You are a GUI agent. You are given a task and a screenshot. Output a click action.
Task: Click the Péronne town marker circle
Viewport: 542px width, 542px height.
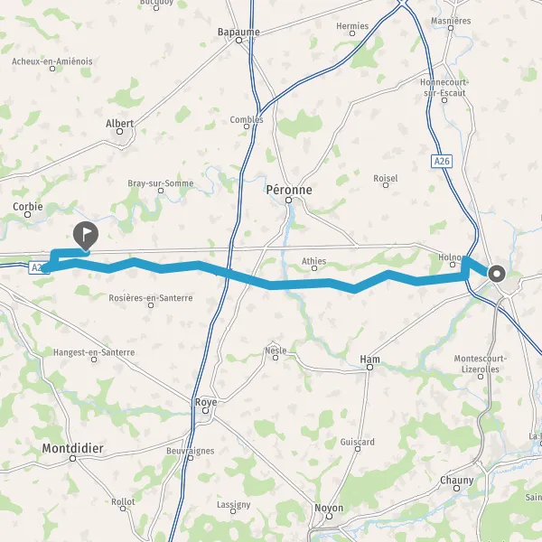pyautogui.click(x=289, y=201)
